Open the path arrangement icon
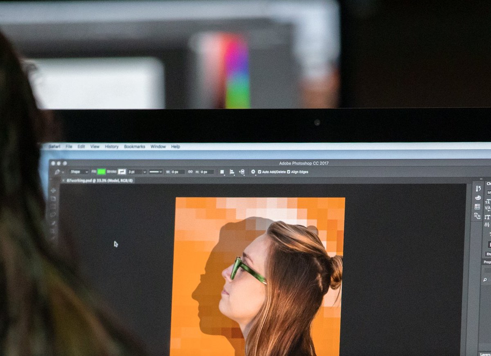The width and height of the screenshot is (491, 356). [x=242, y=172]
